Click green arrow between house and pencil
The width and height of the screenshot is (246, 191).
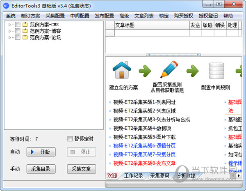tap(145, 71)
